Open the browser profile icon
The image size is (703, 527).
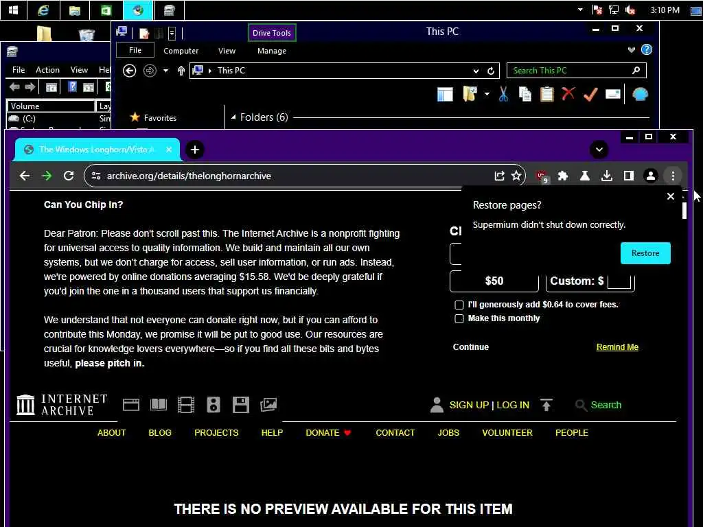coord(651,176)
